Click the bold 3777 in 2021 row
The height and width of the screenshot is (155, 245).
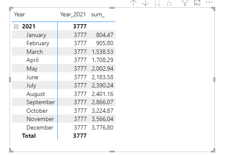[80, 27]
